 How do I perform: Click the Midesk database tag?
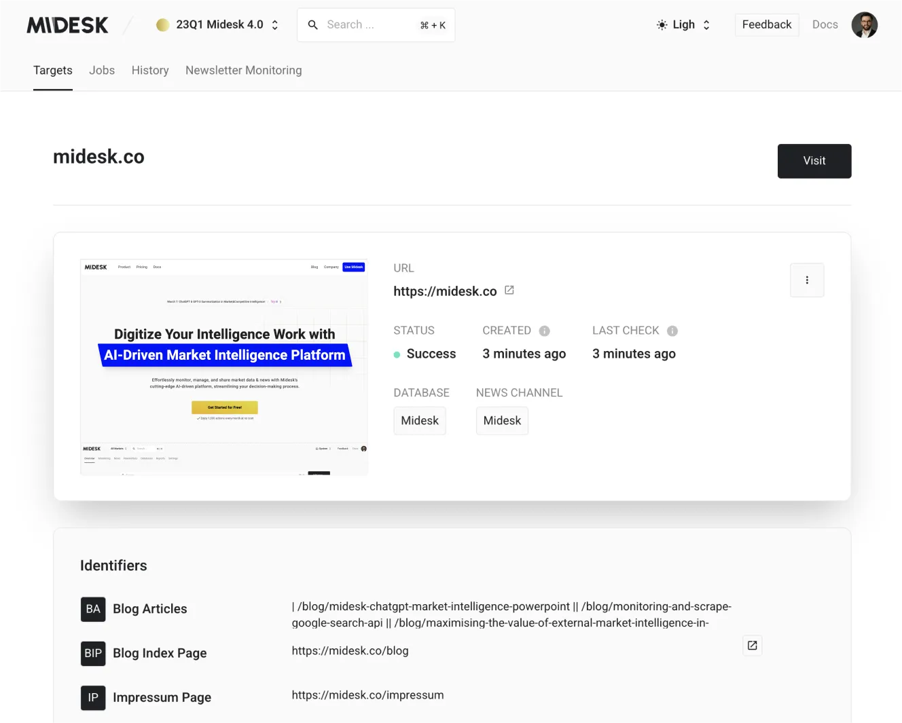coord(420,420)
